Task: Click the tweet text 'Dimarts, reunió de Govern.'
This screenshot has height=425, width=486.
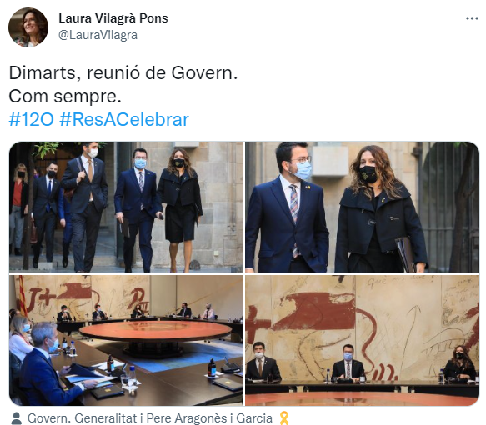Action: (123, 73)
